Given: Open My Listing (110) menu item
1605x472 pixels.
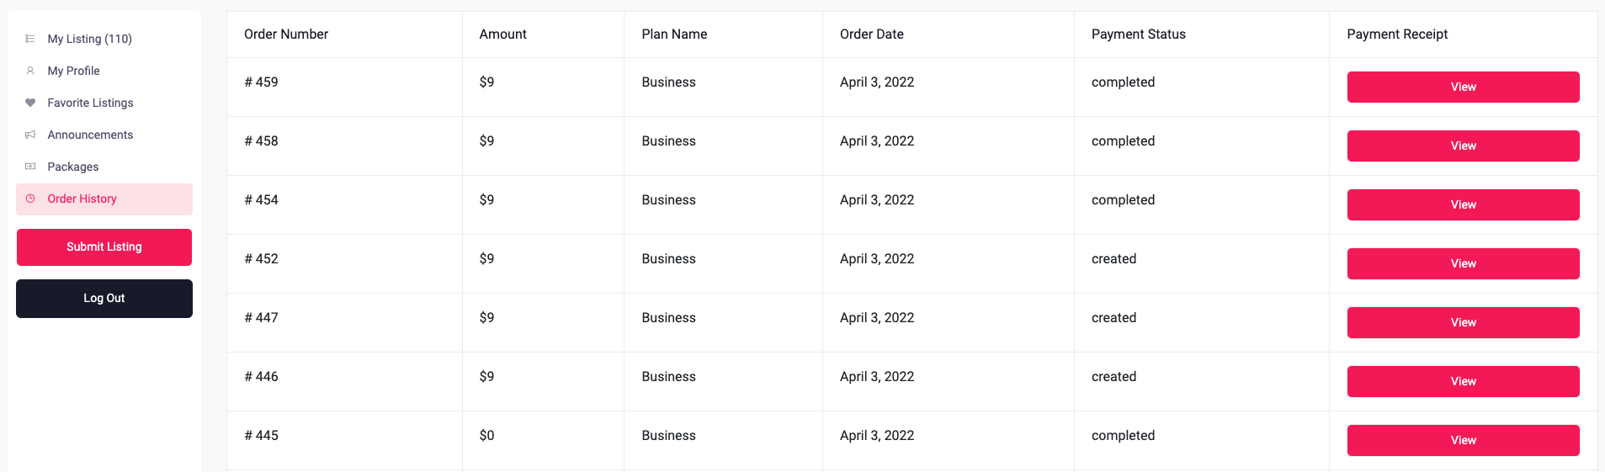Looking at the screenshot, I should (x=89, y=39).
